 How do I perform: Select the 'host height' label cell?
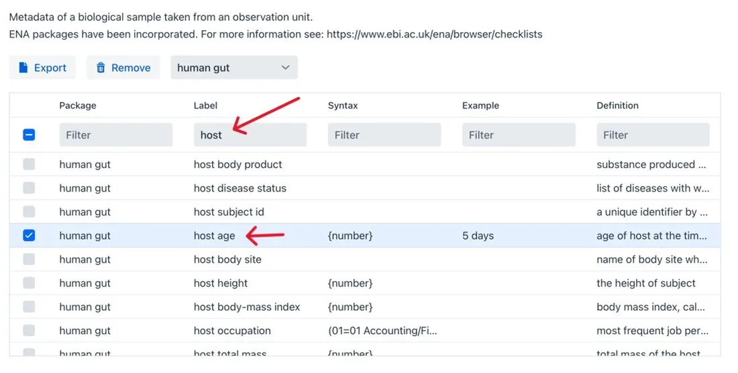tap(220, 283)
